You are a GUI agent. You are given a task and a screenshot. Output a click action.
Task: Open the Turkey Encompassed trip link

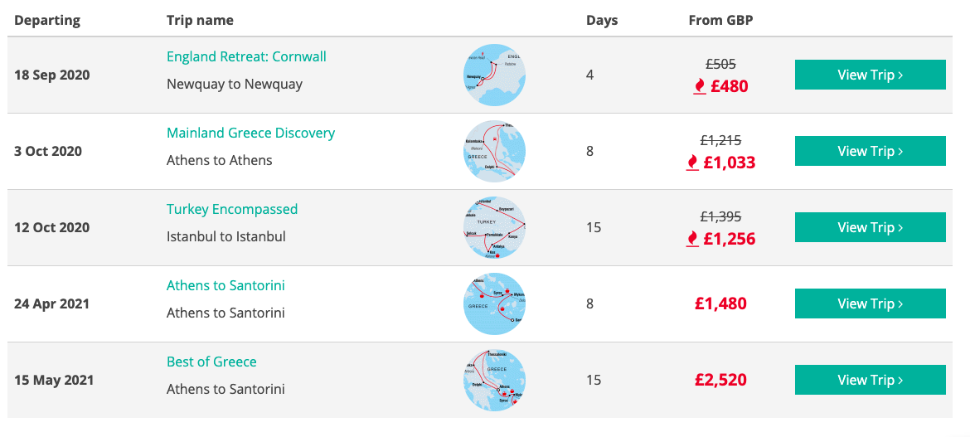(232, 209)
